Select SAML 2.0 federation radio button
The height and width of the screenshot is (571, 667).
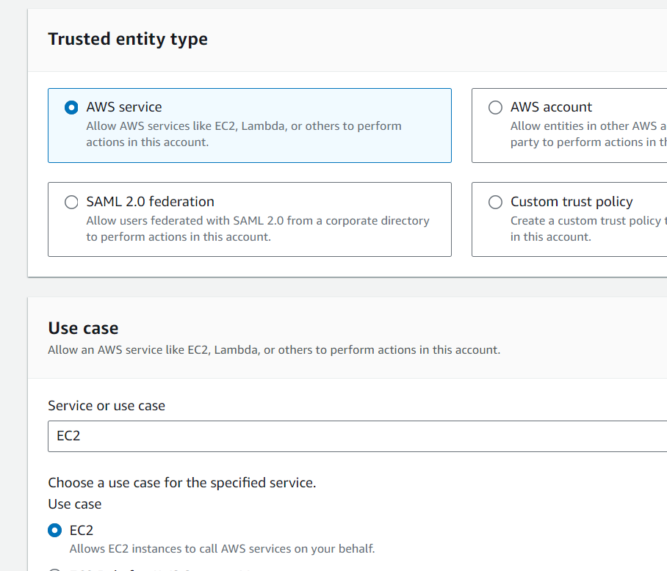click(71, 202)
